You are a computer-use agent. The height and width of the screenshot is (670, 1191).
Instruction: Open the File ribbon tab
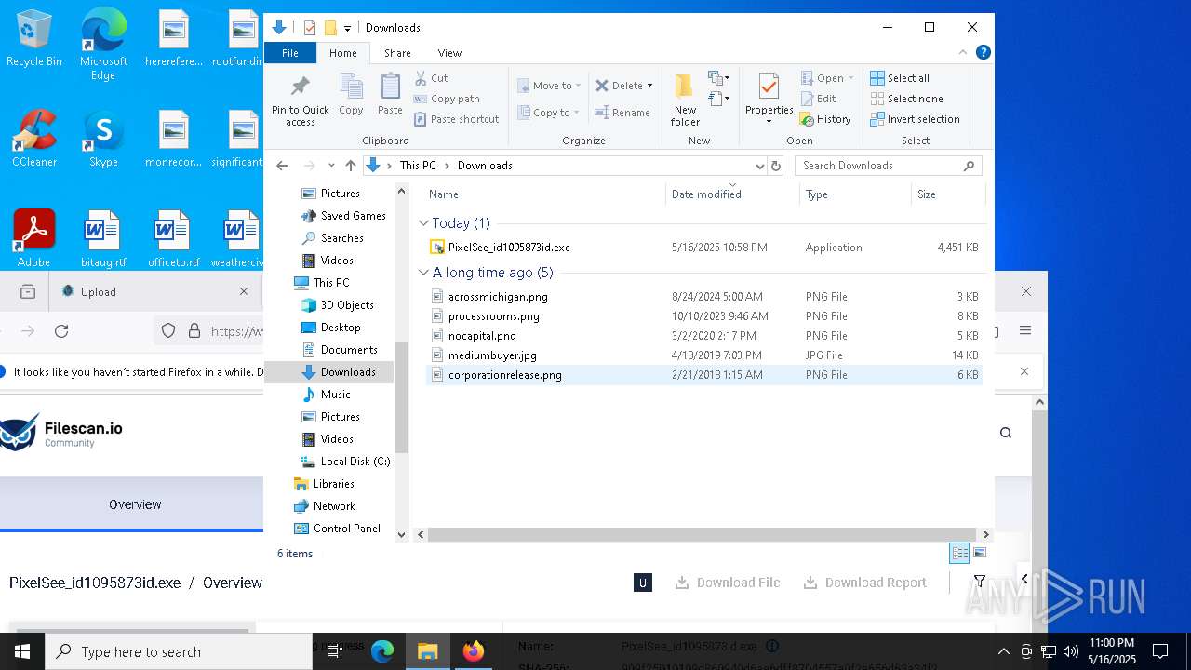pyautogui.click(x=290, y=53)
